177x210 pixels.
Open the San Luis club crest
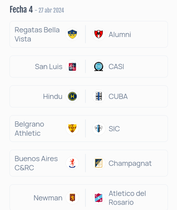click(72, 66)
